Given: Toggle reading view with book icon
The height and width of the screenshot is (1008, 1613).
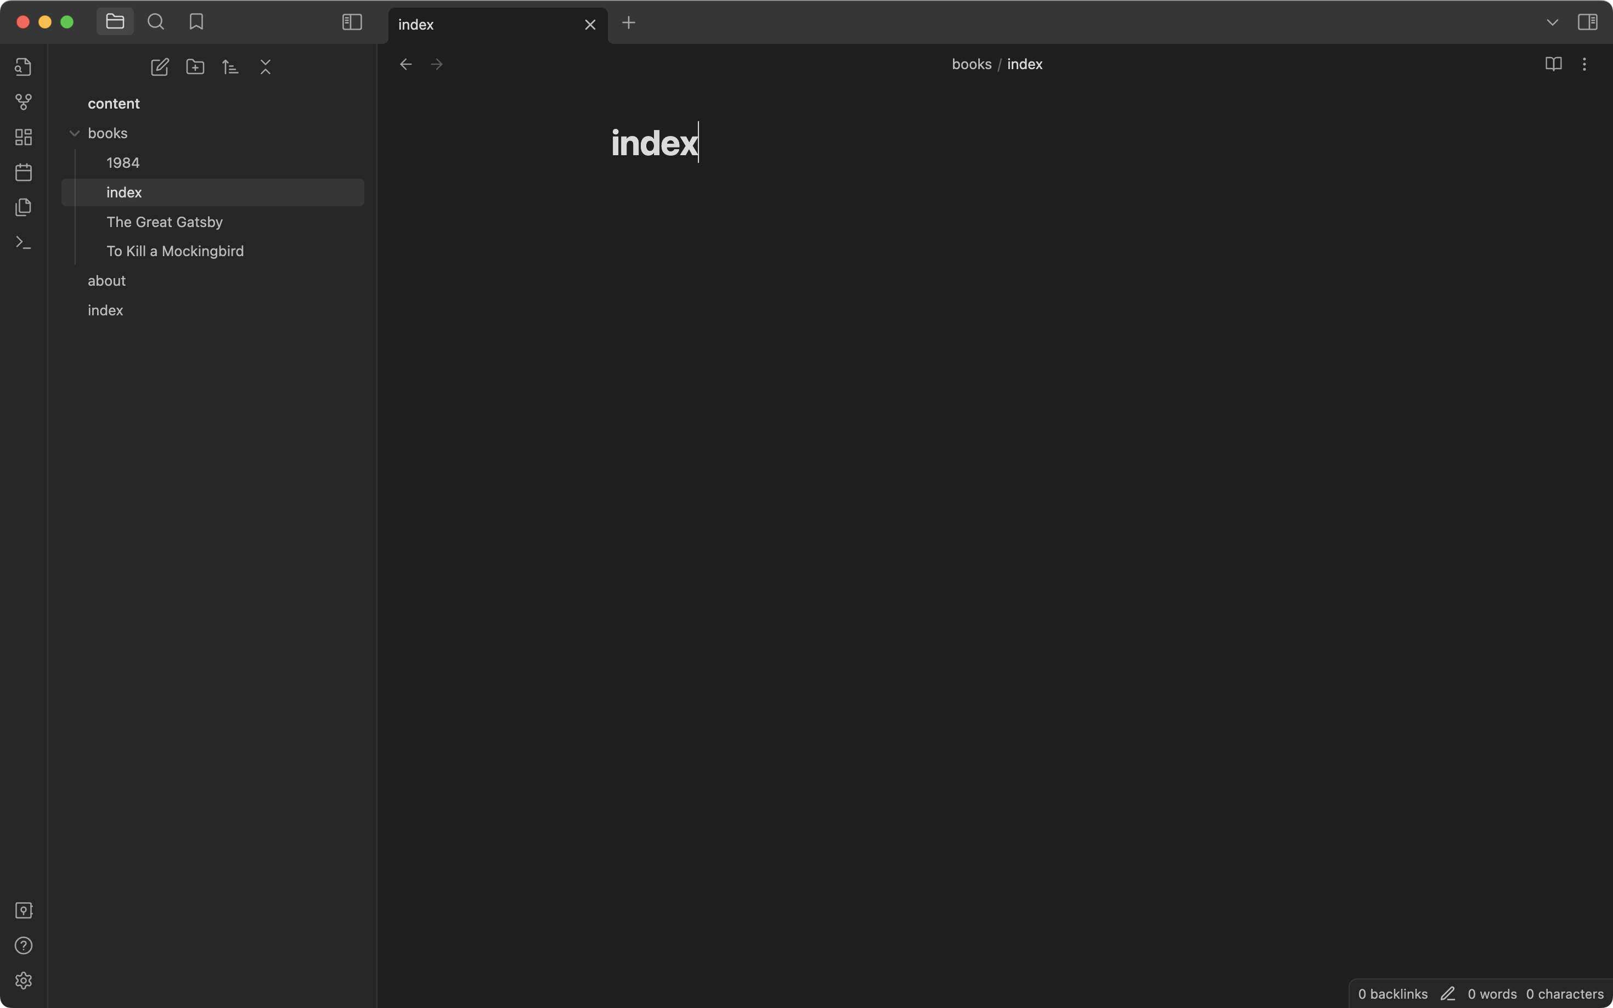Looking at the screenshot, I should tap(1554, 64).
